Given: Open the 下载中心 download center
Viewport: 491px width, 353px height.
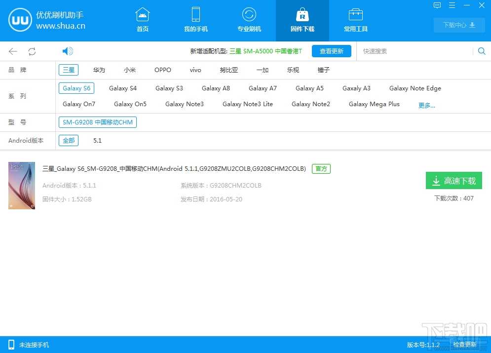Looking at the screenshot, I should click(x=459, y=25).
